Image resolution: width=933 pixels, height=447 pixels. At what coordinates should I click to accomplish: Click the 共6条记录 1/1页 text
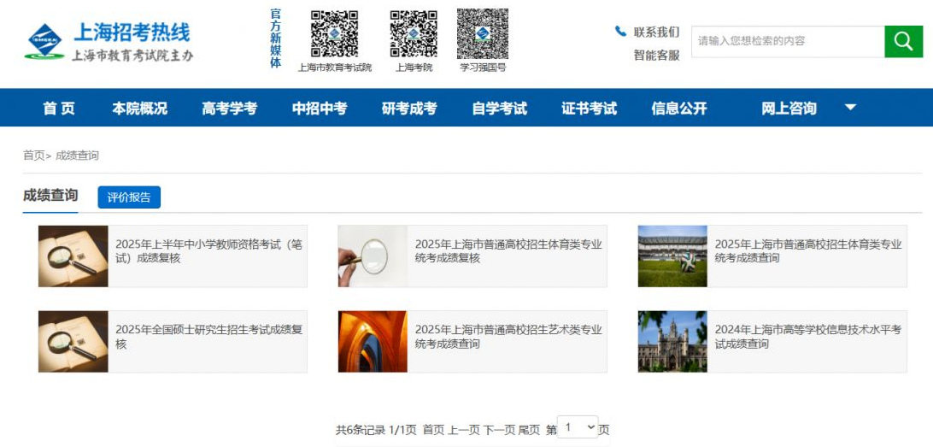(x=376, y=430)
